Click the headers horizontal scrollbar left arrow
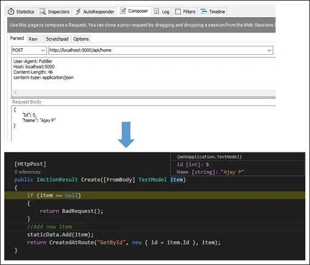Screen dimensions: 310x265 15,93
